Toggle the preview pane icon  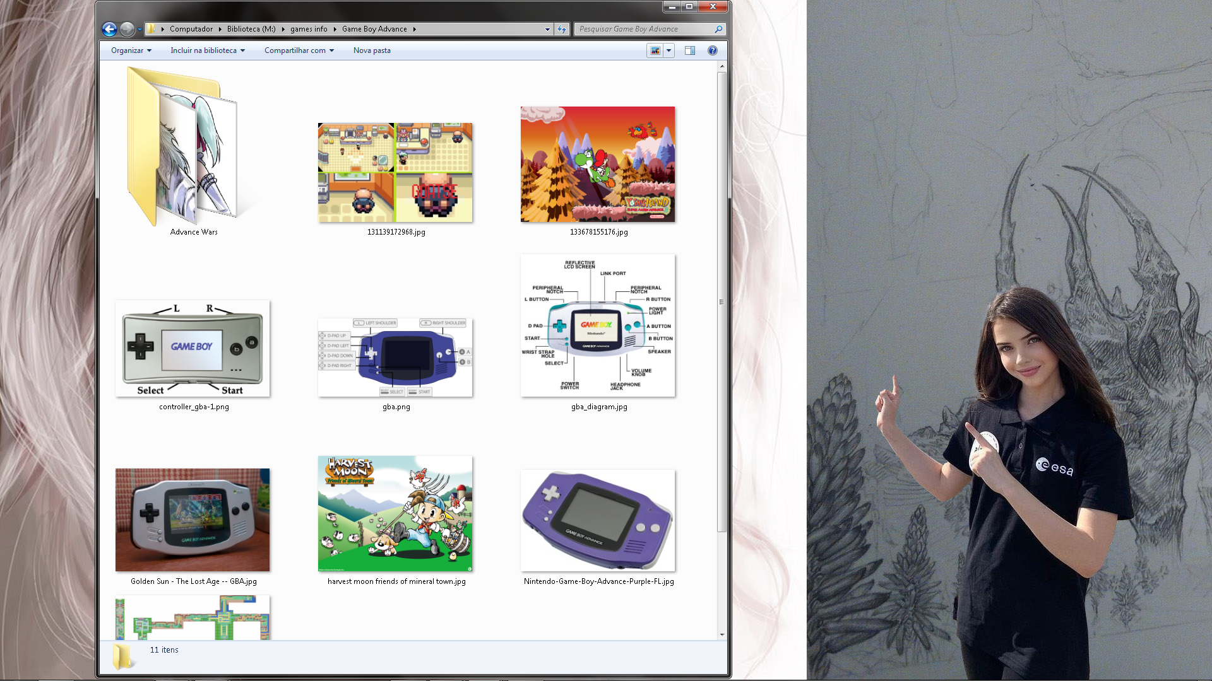coord(690,50)
